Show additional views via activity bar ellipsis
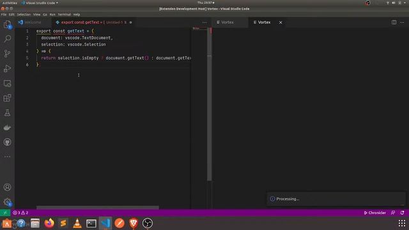The height and width of the screenshot is (230, 409). pos(7,157)
